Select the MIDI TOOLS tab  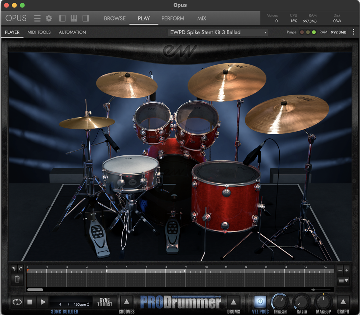[39, 32]
